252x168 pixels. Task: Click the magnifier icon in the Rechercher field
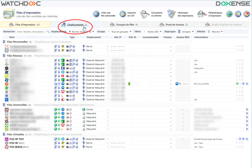[x=48, y=32]
